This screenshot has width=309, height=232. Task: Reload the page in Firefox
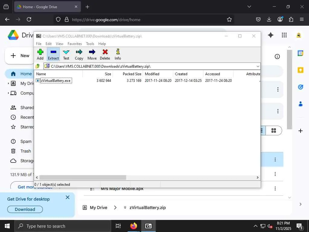29,19
